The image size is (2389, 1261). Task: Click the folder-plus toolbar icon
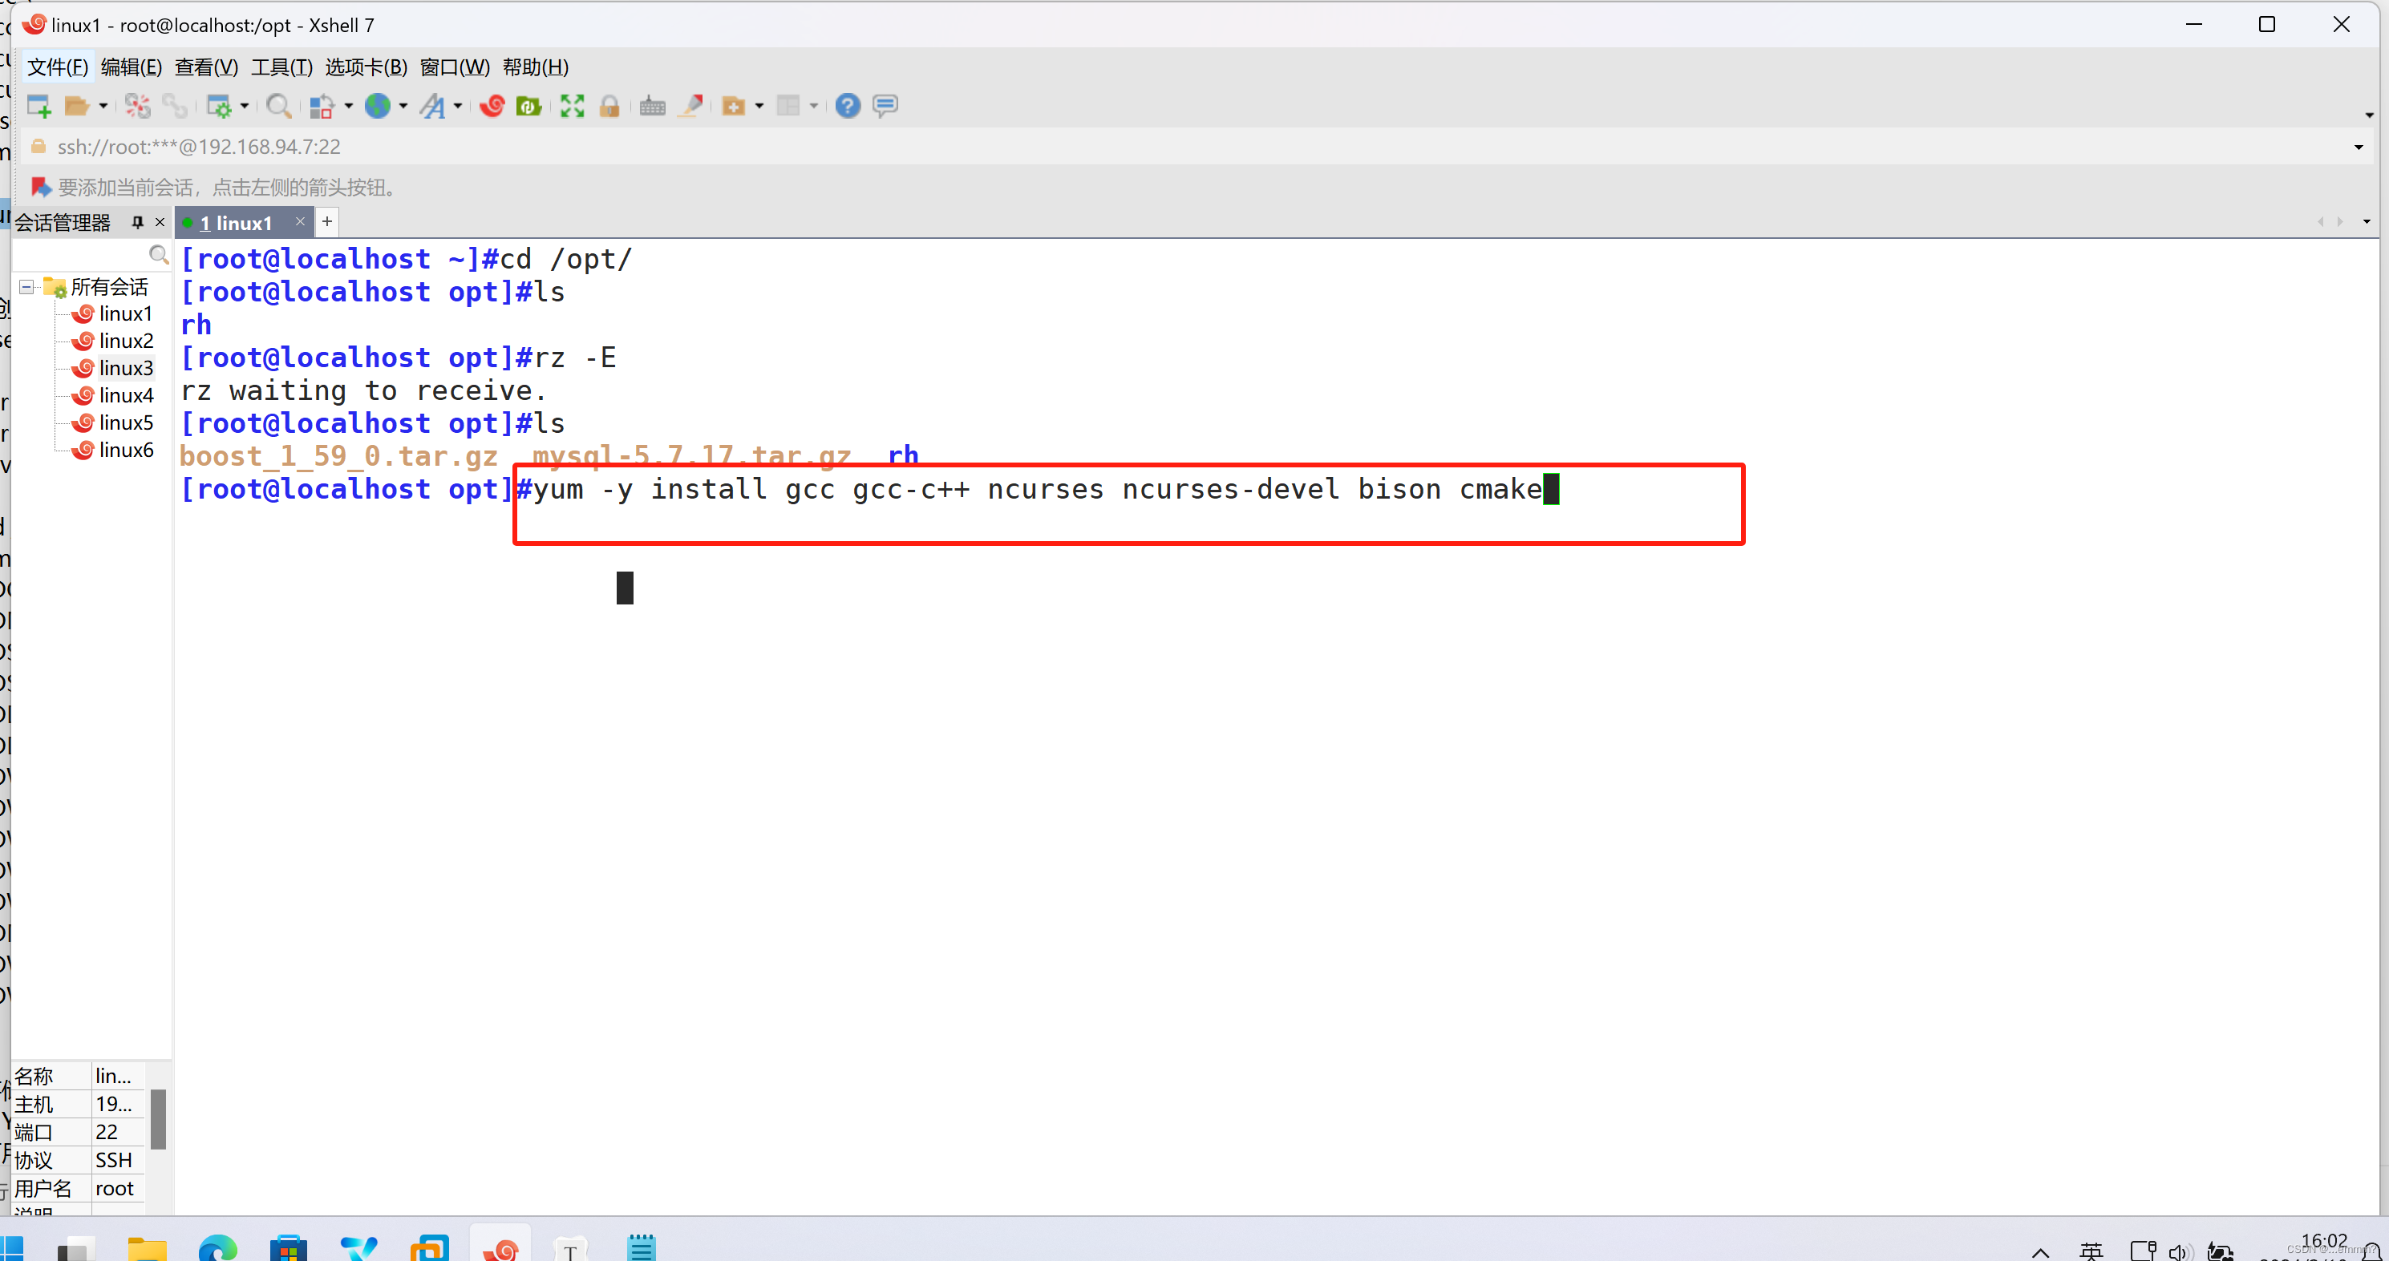(734, 106)
